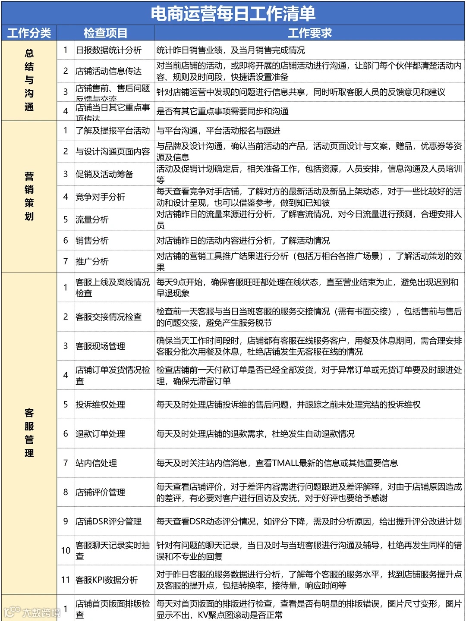
Task: Click the 工作要求 column header
Action: coord(310,33)
